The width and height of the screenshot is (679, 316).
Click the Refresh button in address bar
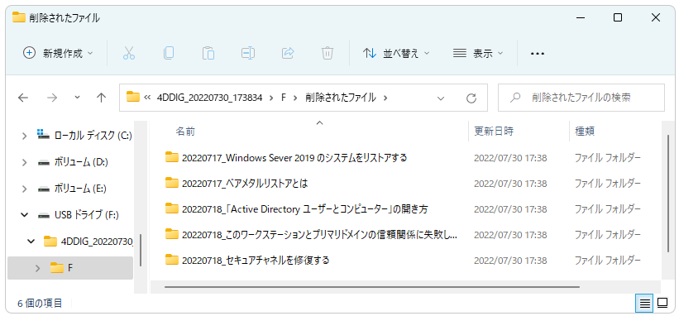(471, 98)
